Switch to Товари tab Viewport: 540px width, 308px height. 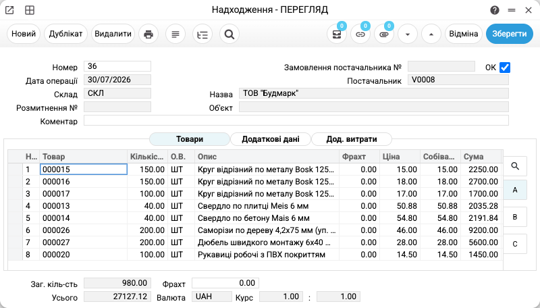(190, 139)
